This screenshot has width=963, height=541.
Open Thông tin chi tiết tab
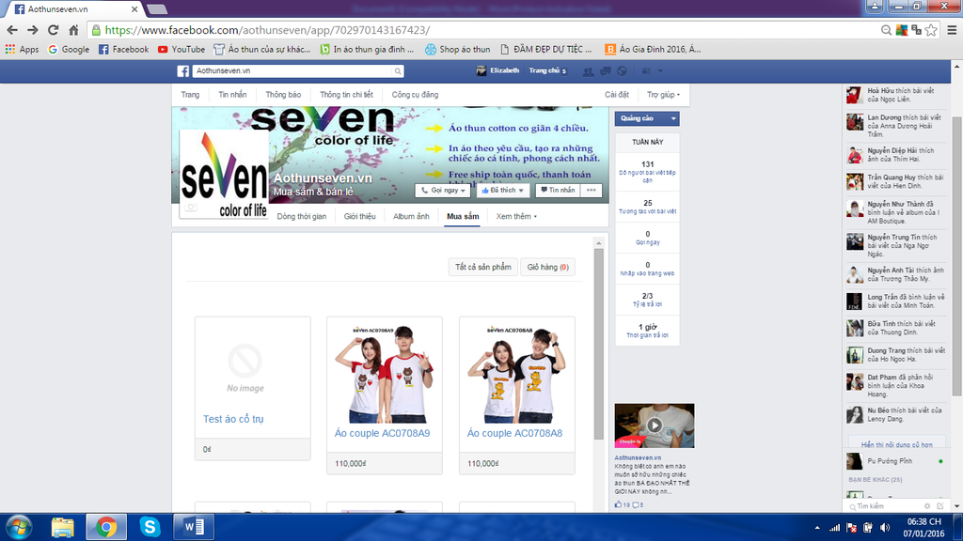(346, 95)
